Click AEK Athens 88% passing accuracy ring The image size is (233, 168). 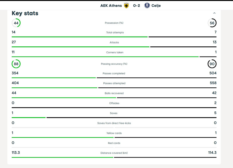tap(16, 64)
